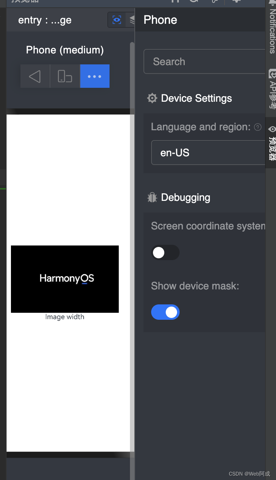The width and height of the screenshot is (276, 480).
Task: Click the Search input field
Action: (204, 61)
